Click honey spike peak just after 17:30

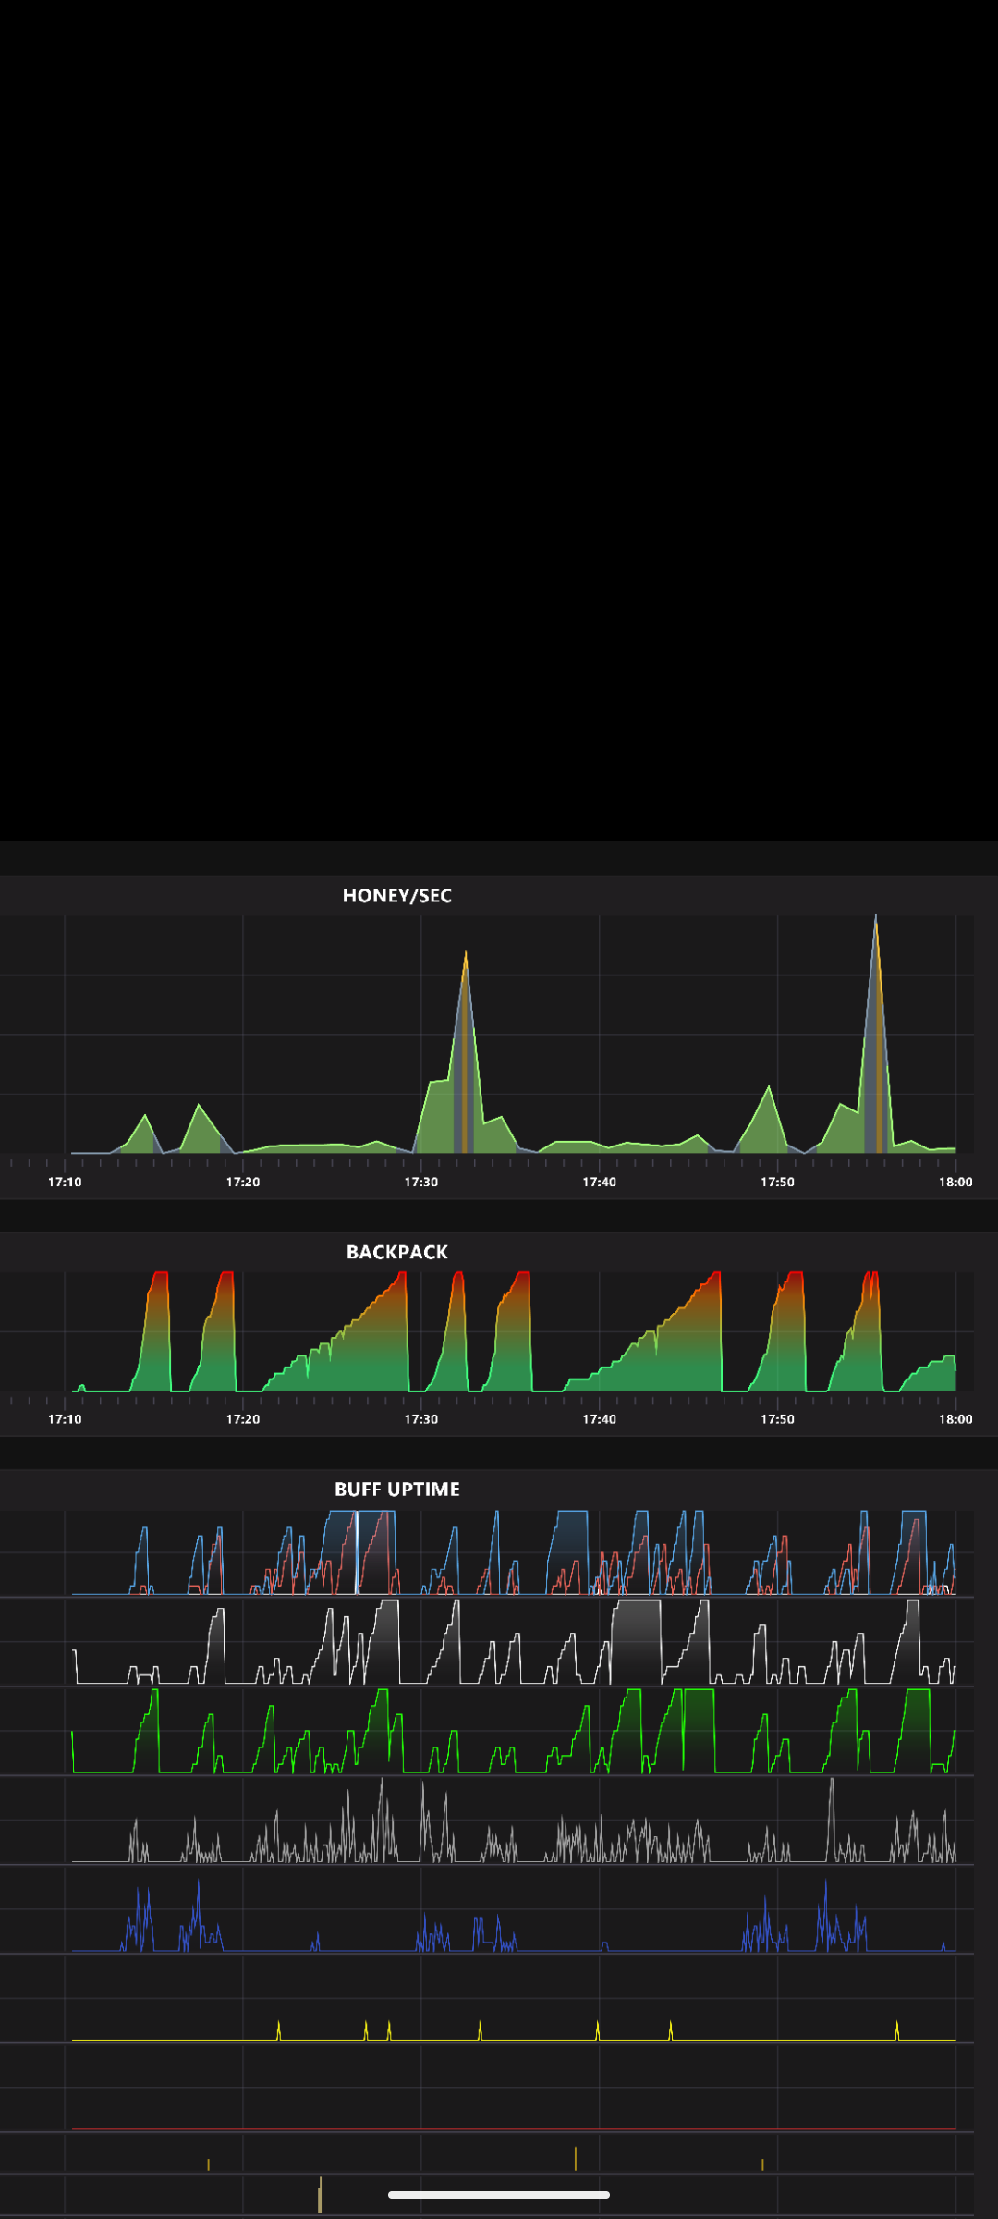466,954
